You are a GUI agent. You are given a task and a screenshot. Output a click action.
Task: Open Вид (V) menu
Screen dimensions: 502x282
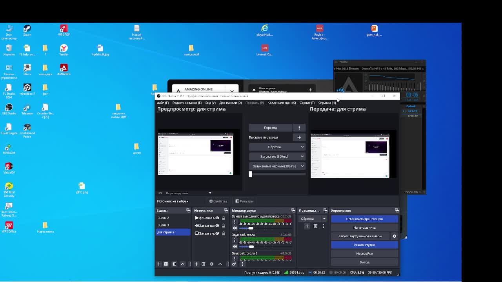point(211,103)
